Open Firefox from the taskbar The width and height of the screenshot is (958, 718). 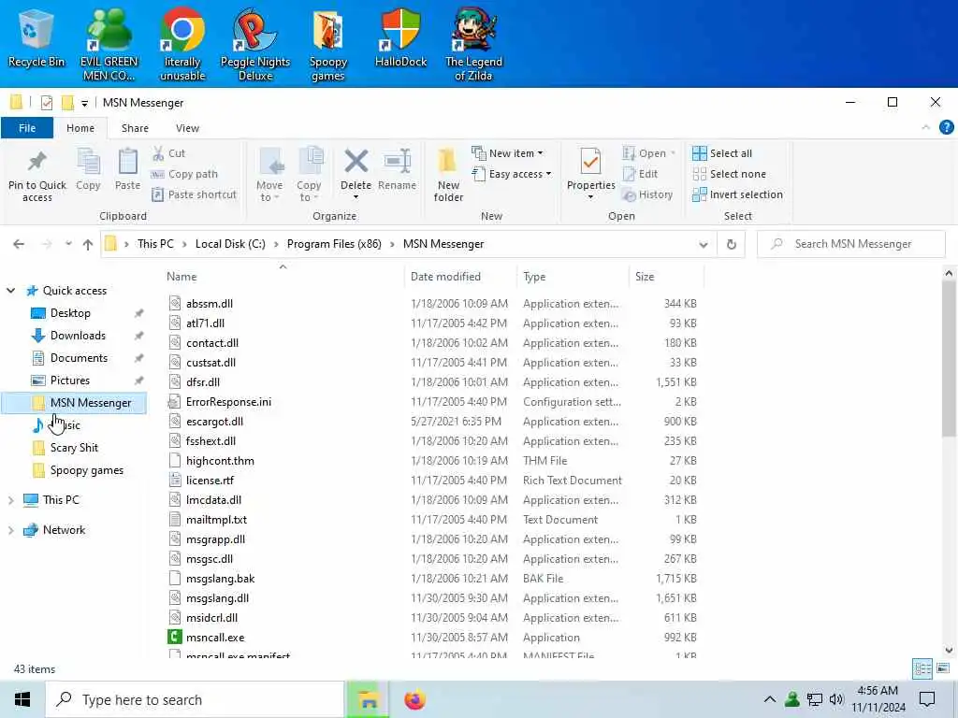coord(414,699)
